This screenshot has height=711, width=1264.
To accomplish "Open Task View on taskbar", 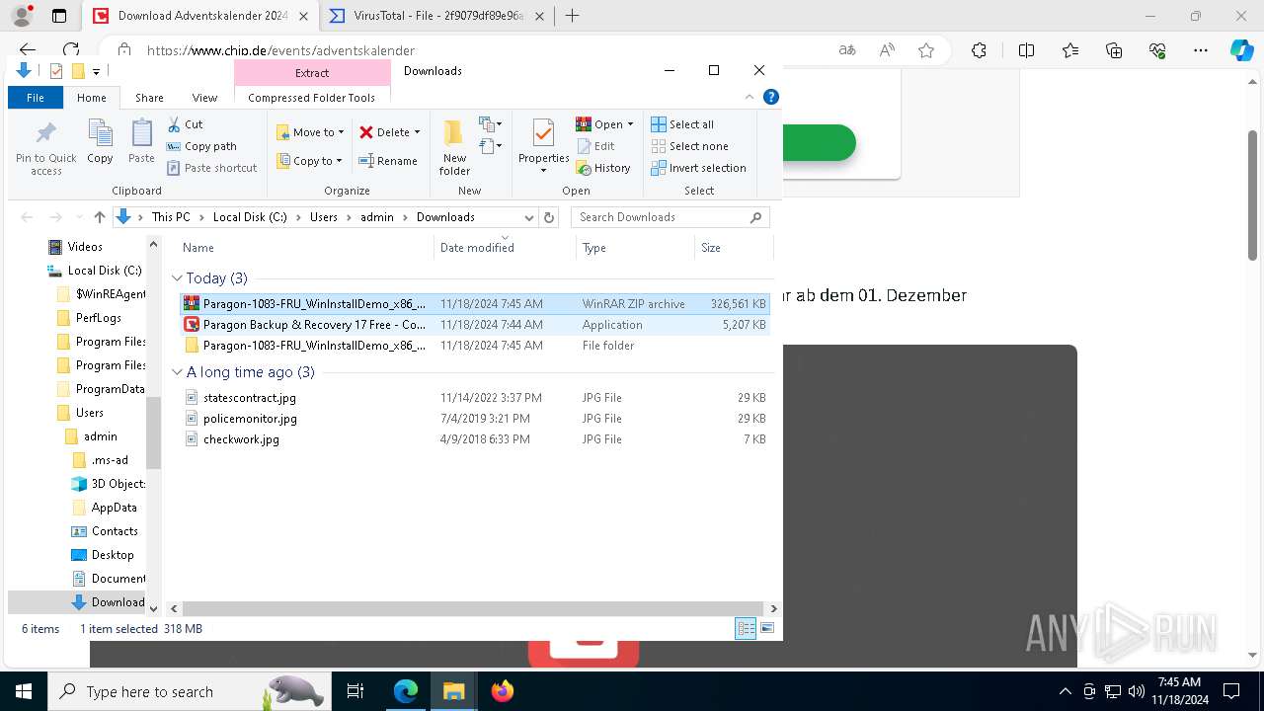I will (355, 691).
